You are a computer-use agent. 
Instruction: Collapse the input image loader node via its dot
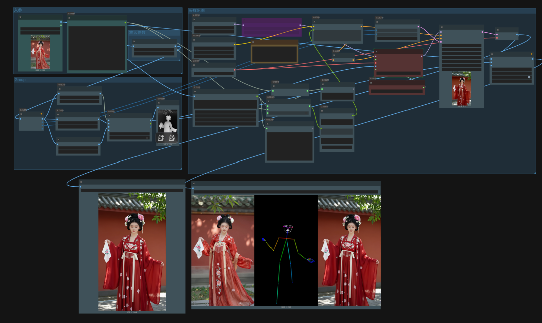[21, 17]
